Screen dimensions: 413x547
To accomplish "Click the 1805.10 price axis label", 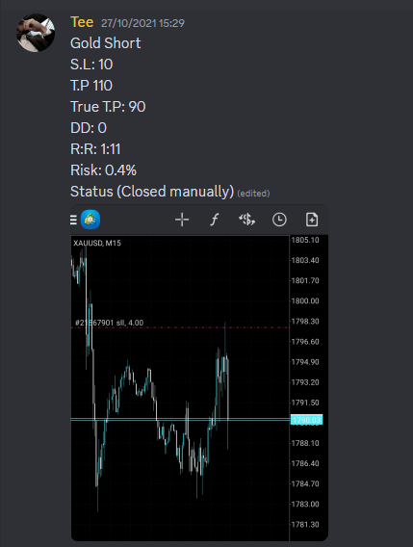I will (305, 240).
